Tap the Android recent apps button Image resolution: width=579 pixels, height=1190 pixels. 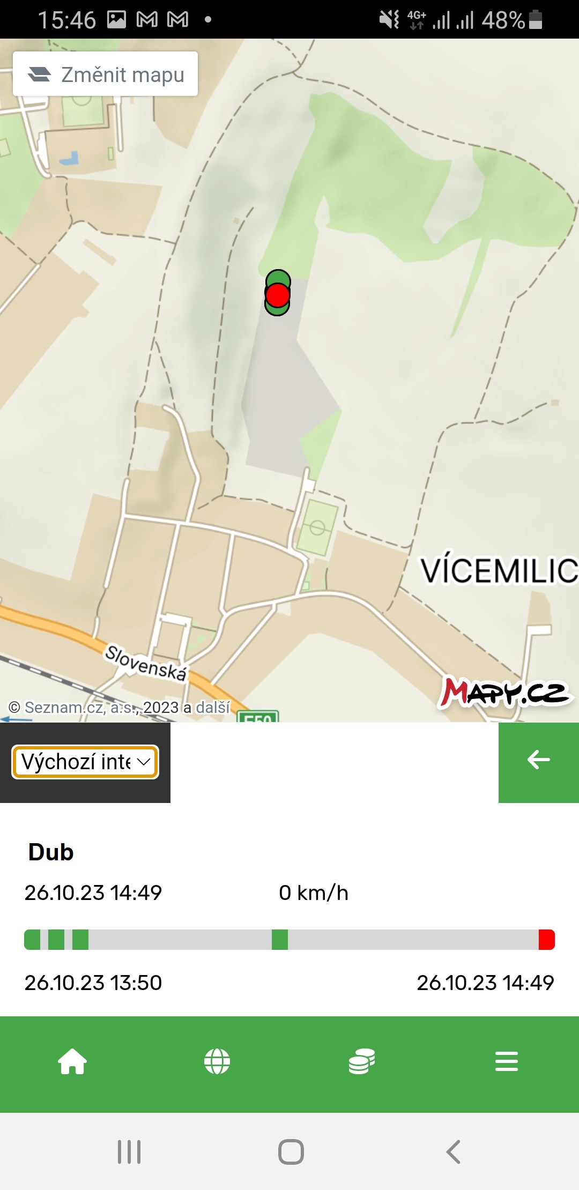tap(129, 1151)
